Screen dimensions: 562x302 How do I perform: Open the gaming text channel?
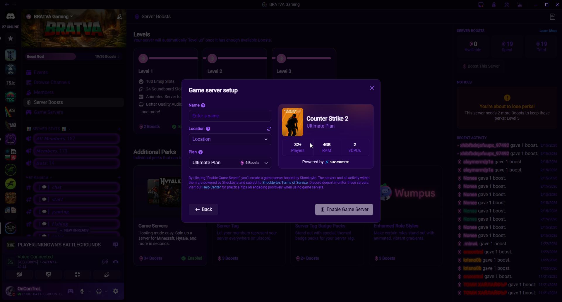76,212
